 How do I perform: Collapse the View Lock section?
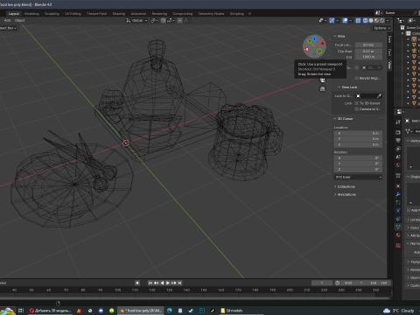[339, 87]
